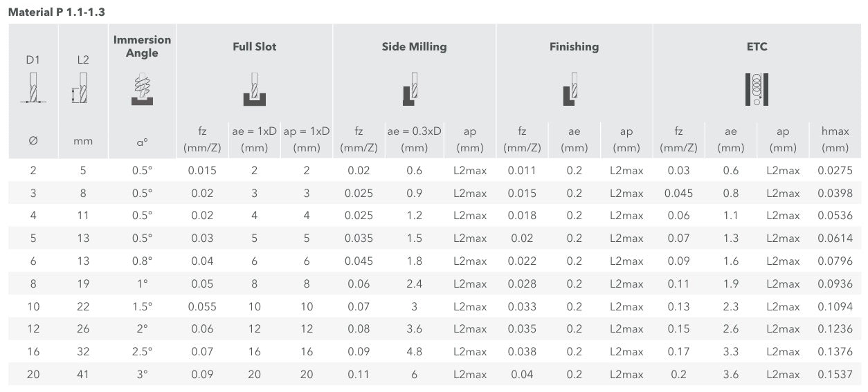Click the 3° immersion angle cell

pyautogui.click(x=142, y=375)
